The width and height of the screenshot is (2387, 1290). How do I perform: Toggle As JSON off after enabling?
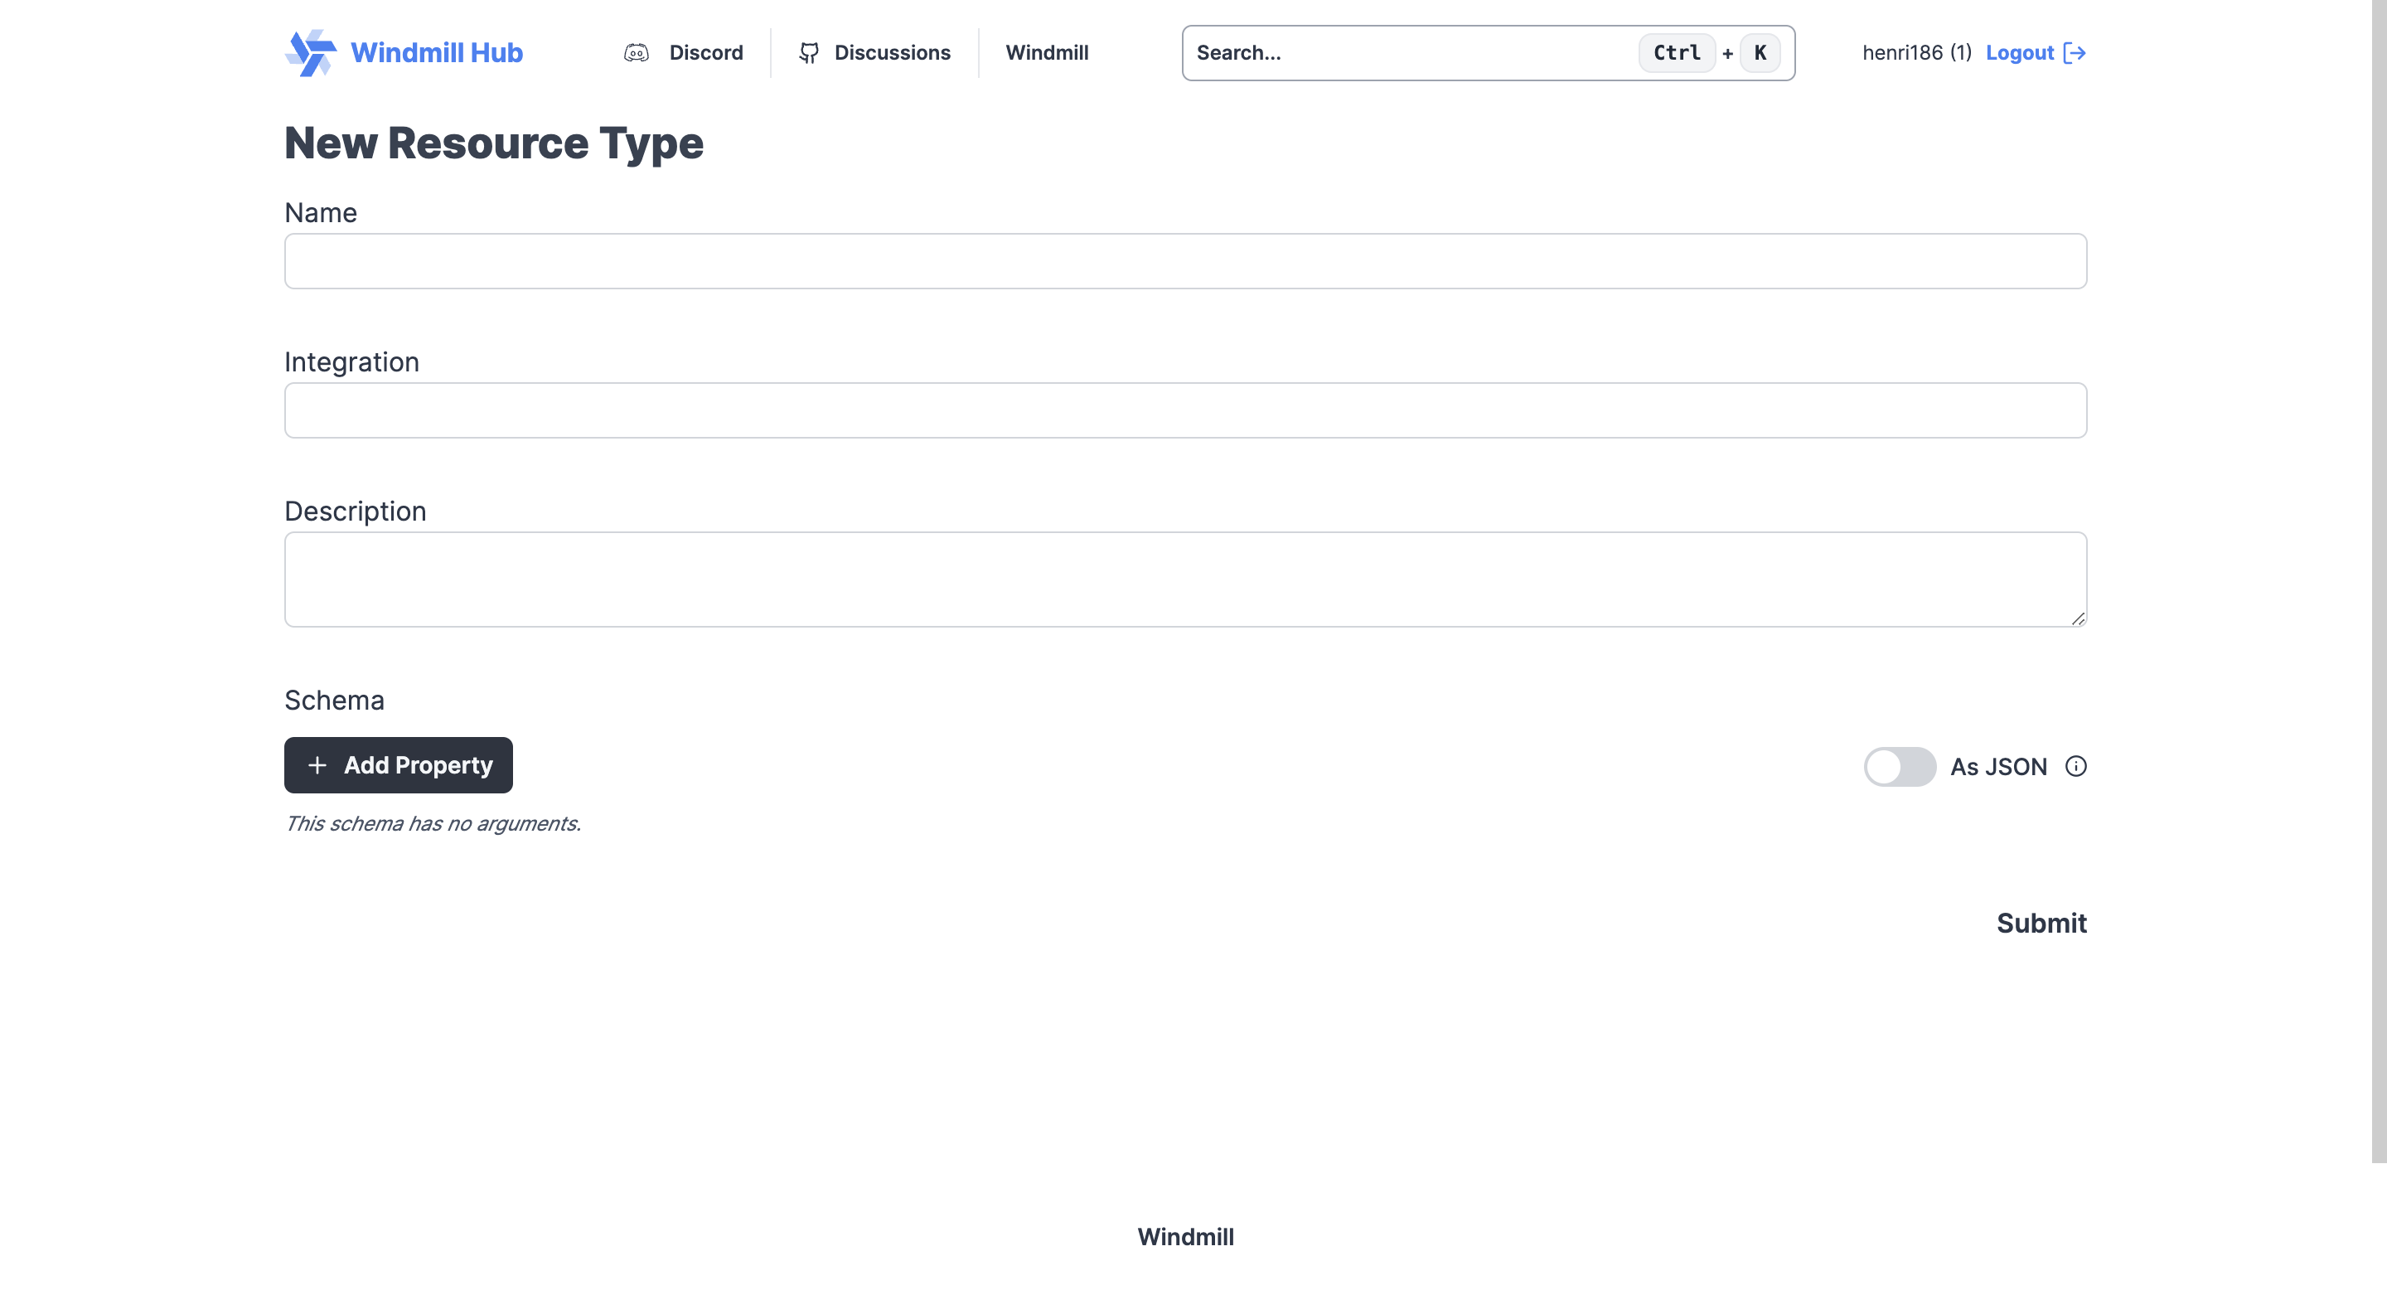pos(1900,766)
